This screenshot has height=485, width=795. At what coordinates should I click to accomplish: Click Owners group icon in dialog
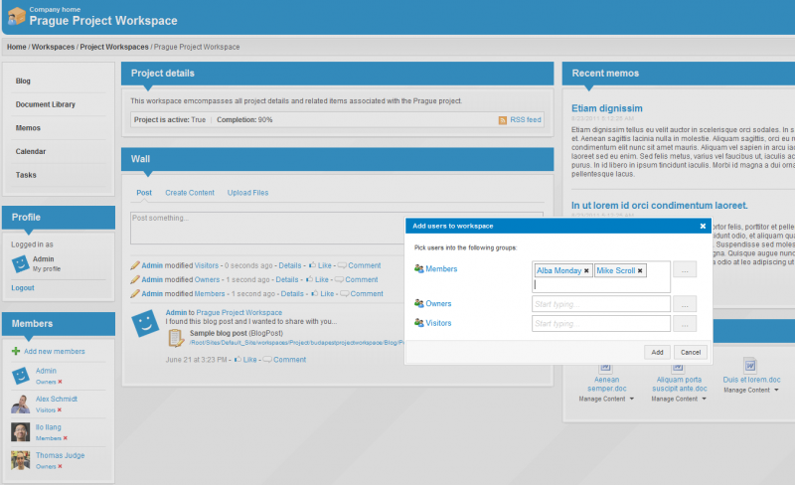(418, 303)
